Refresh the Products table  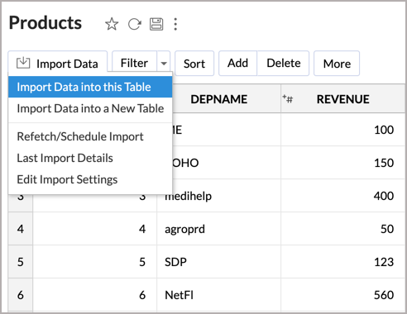pos(135,24)
